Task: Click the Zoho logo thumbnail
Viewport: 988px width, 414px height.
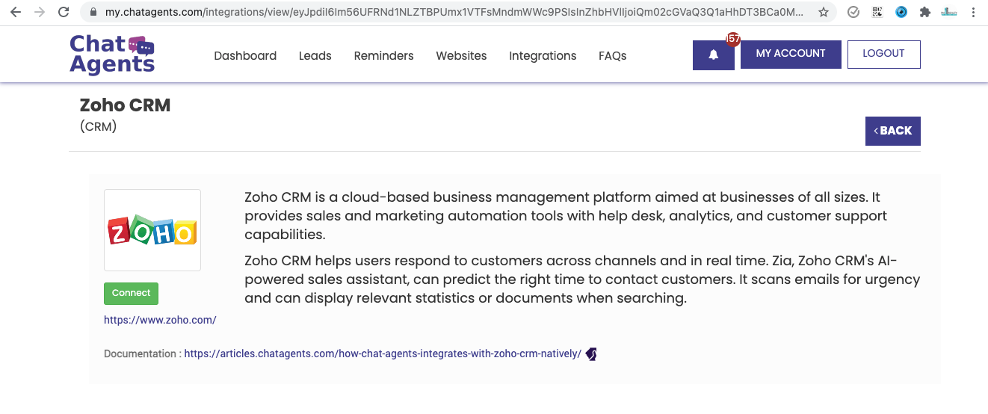Action: coord(152,230)
